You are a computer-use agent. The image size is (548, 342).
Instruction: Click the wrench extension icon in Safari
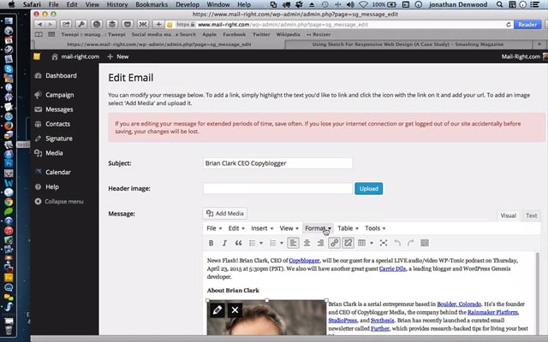coord(81,25)
